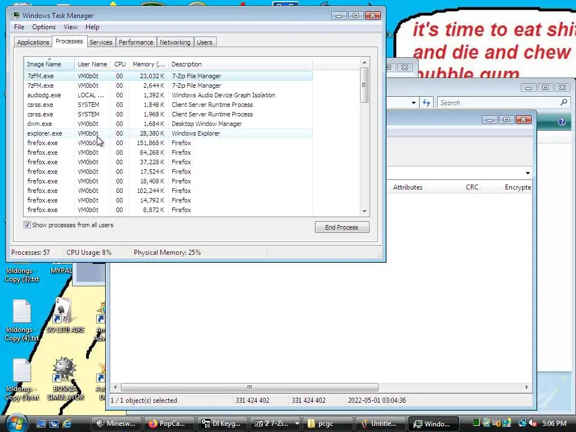This screenshot has height=432, width=576.
Task: Sort processes by Memory column
Action: [148, 64]
